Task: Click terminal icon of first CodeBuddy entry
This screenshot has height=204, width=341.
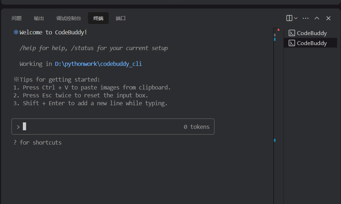Action: tap(292, 33)
